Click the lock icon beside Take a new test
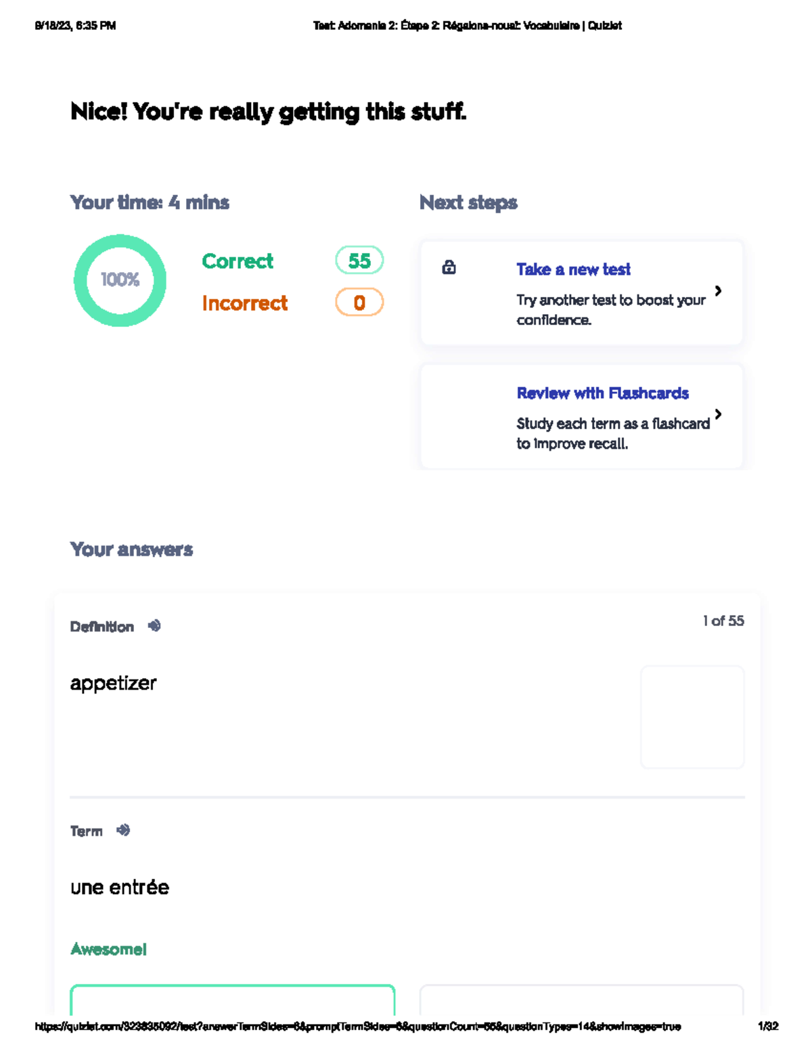 [x=449, y=268]
